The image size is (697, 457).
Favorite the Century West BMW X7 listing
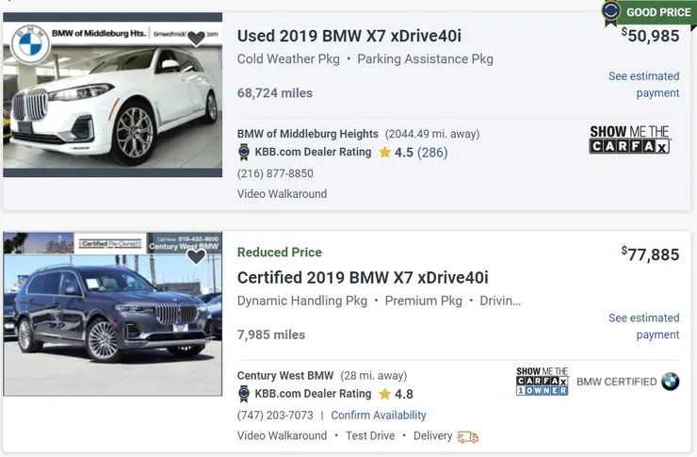[196, 257]
